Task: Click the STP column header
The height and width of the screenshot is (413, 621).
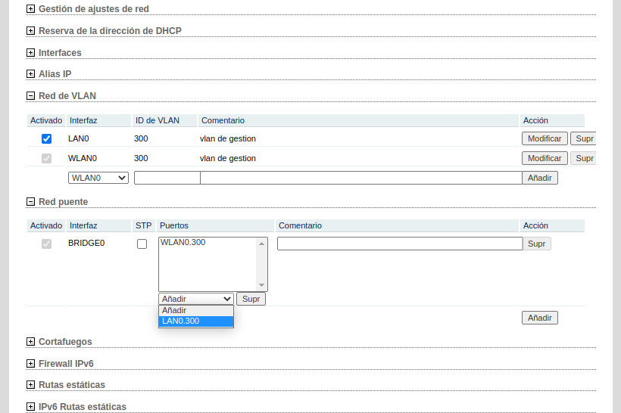Action: coord(143,226)
